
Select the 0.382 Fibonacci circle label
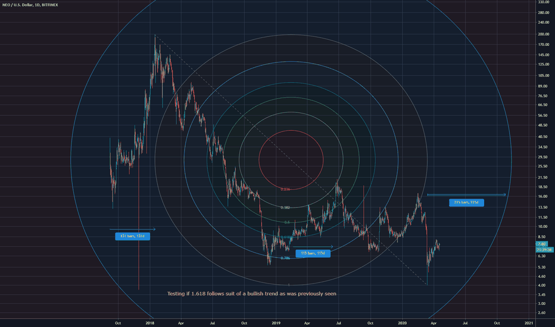point(285,207)
